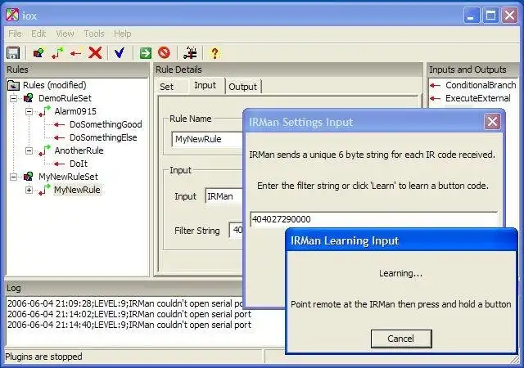Select ExecuteExternal in Inputs and Outputs
524x368 pixels.
pos(478,98)
